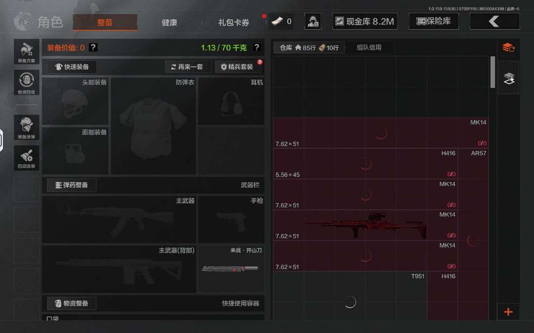Viewport: 534px width, 333px height.
Task: Click the warehouse vertical scrollbar handle
Action: coord(492,72)
